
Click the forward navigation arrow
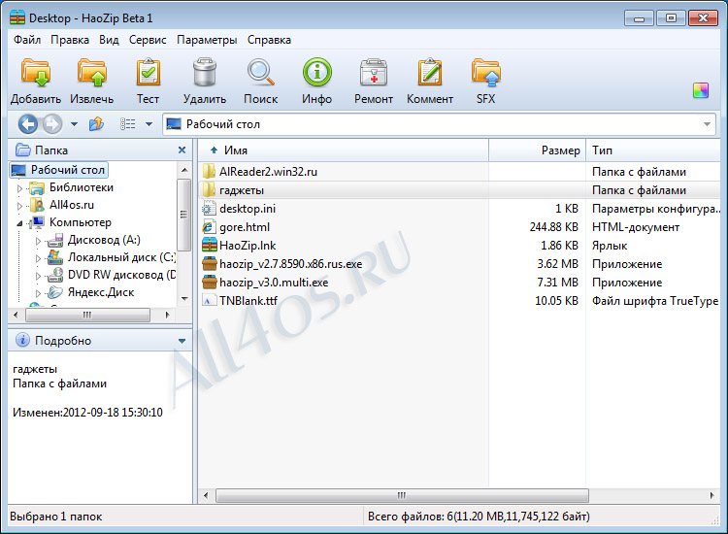pos(52,124)
